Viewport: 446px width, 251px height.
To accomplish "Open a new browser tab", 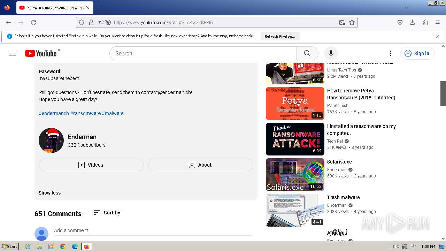I will tap(101, 8).
